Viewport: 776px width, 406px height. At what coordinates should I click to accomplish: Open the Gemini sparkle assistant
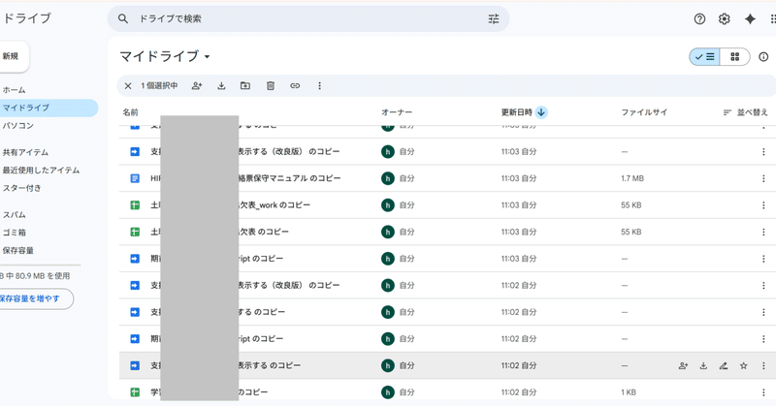750,18
